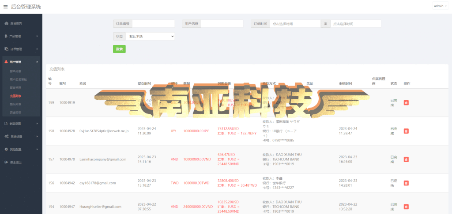Screen dimensions: 452x214
Task: Open 资金明细 in the sidebar
Action: pos(15,112)
